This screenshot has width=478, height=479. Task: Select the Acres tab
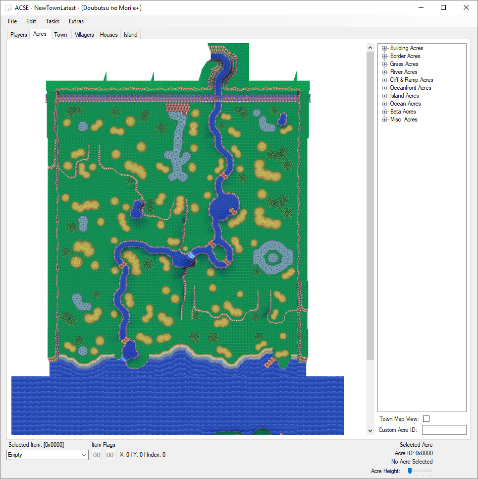coord(40,34)
